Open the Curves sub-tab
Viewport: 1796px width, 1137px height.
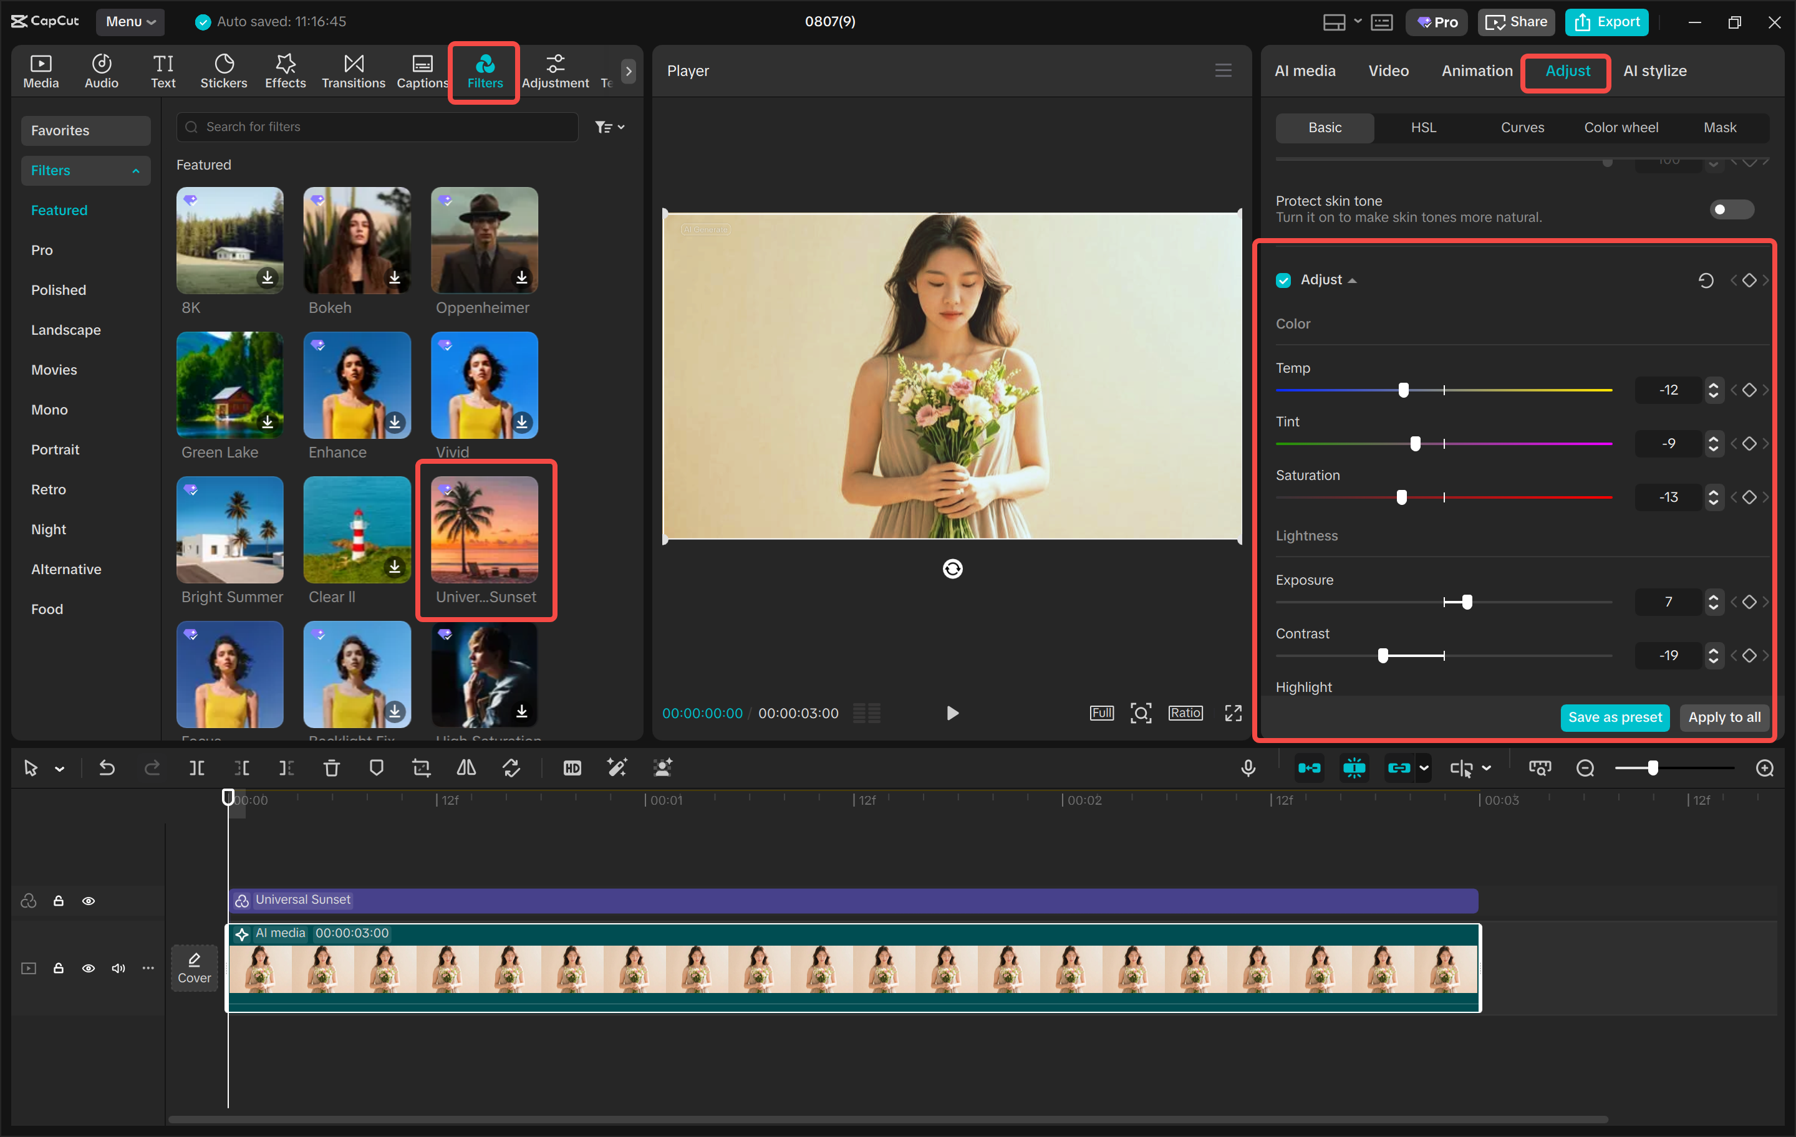[x=1522, y=128]
